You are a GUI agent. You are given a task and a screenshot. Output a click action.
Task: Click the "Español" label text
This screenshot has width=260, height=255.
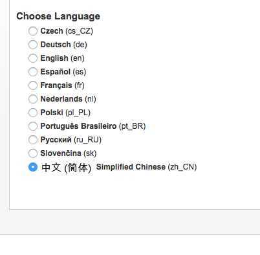click(x=56, y=72)
